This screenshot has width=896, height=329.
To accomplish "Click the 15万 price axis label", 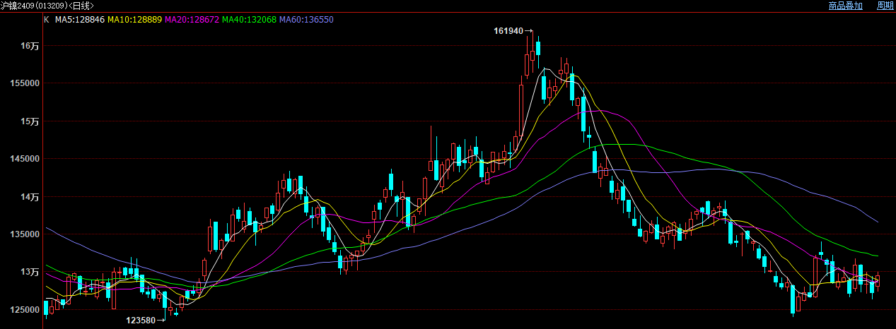I will (30, 121).
